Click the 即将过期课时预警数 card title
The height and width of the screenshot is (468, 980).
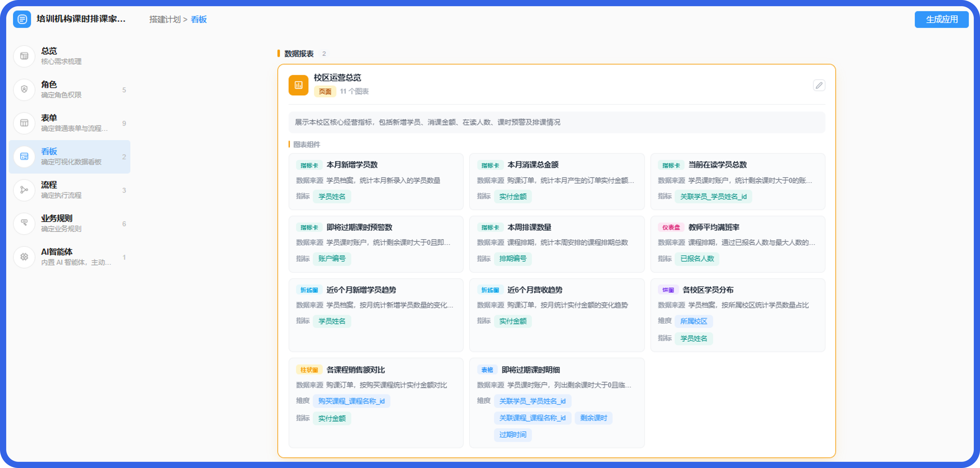[359, 227]
